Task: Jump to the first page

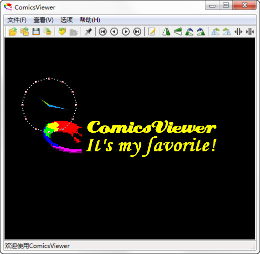Action: tap(103, 32)
